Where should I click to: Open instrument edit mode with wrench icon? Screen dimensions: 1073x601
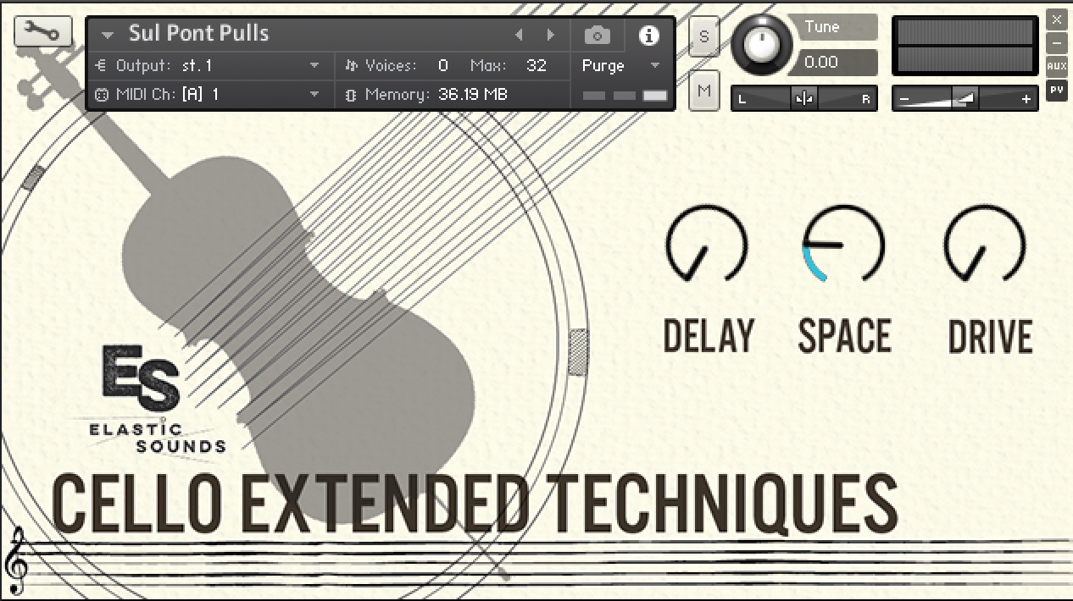(37, 33)
